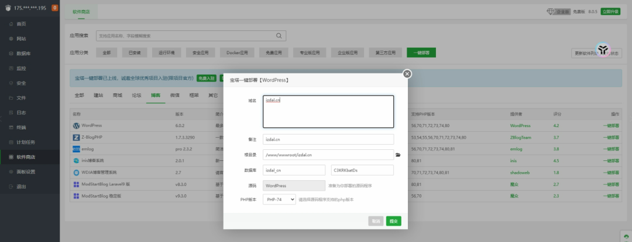The width and height of the screenshot is (632, 242).
Task: Switch to 建站 sub-tab
Action: pyautogui.click(x=98, y=96)
